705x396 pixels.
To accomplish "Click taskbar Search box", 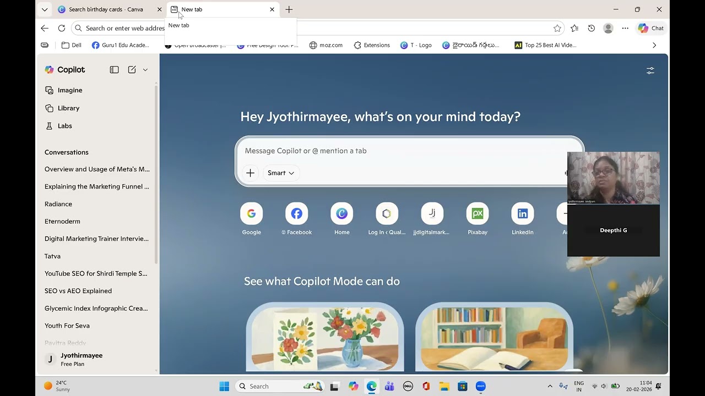I will 281,386.
